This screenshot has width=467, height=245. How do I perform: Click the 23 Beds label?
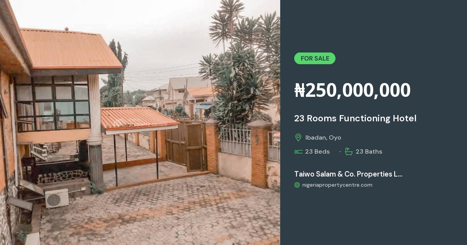317,152
